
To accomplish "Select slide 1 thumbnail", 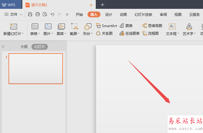I will point(36,69).
